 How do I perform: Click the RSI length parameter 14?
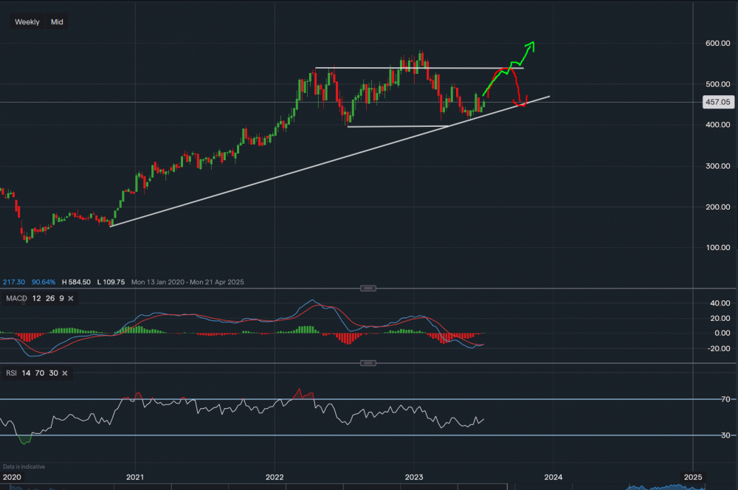(24, 373)
